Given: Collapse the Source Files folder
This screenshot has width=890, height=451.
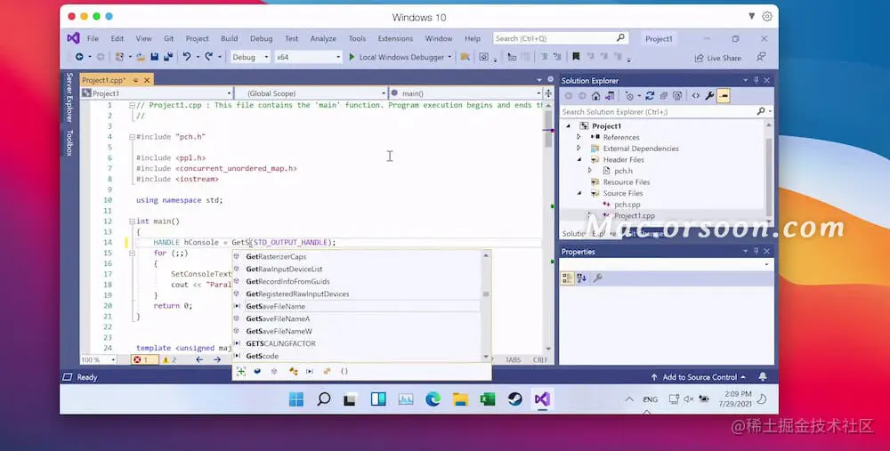Looking at the screenshot, I should 579,193.
